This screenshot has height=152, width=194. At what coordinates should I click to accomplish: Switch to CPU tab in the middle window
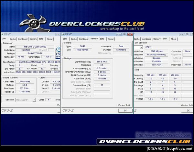click(x=65, y=39)
